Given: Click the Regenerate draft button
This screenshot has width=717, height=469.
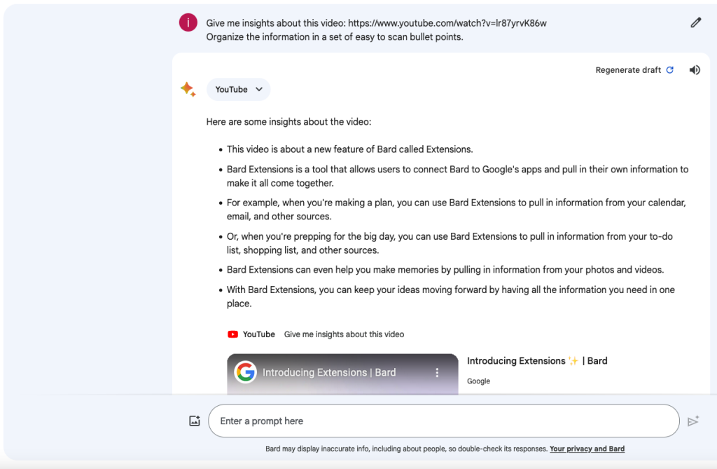Looking at the screenshot, I should click(x=634, y=70).
